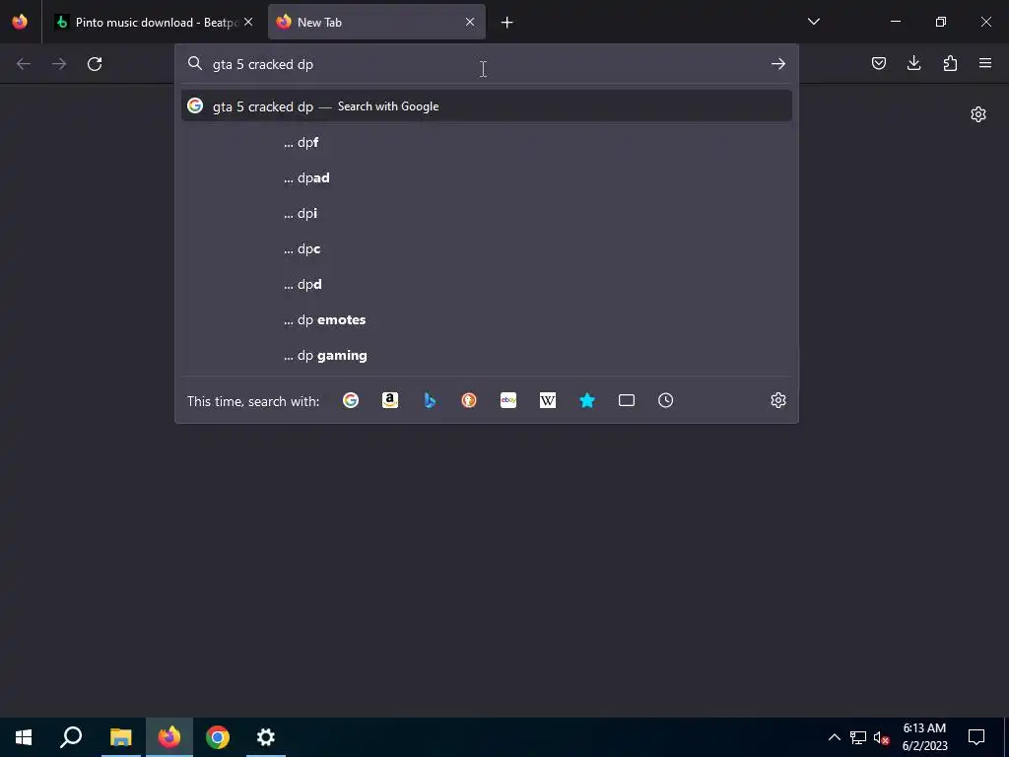This screenshot has width=1009, height=757.
Task: Open File Explorer from taskbar
Action: (x=120, y=737)
